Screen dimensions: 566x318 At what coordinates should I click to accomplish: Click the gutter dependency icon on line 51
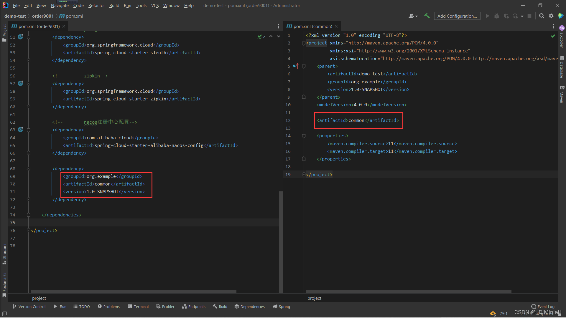[x=20, y=37]
